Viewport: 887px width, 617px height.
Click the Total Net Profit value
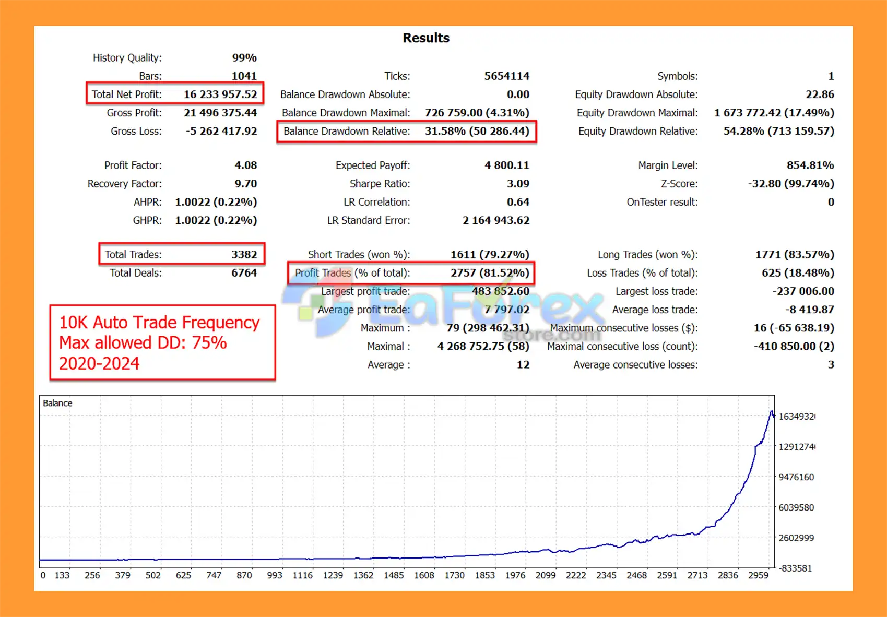coord(220,94)
